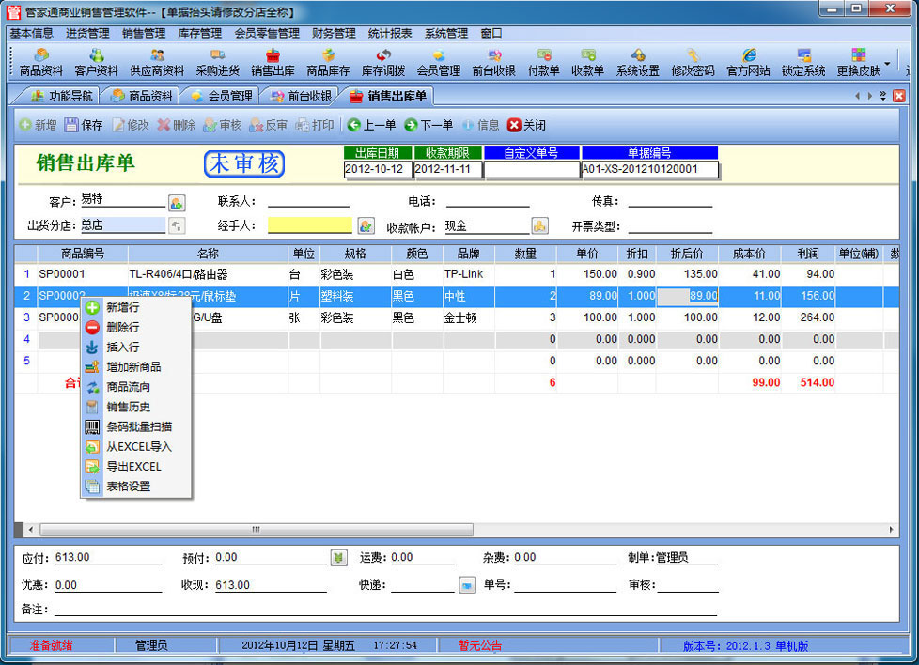Choose 删除行 from the context menu
This screenshot has width=919, height=665.
[x=122, y=327]
